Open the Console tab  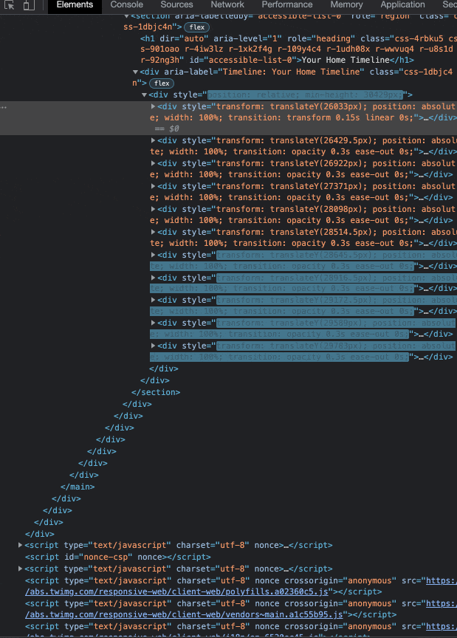coord(126,5)
